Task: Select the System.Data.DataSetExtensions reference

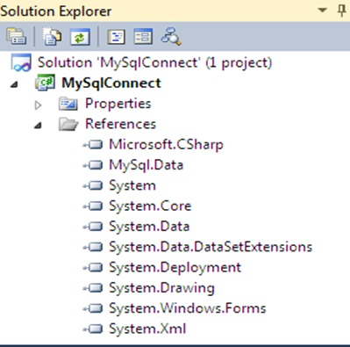Action: pos(211,247)
